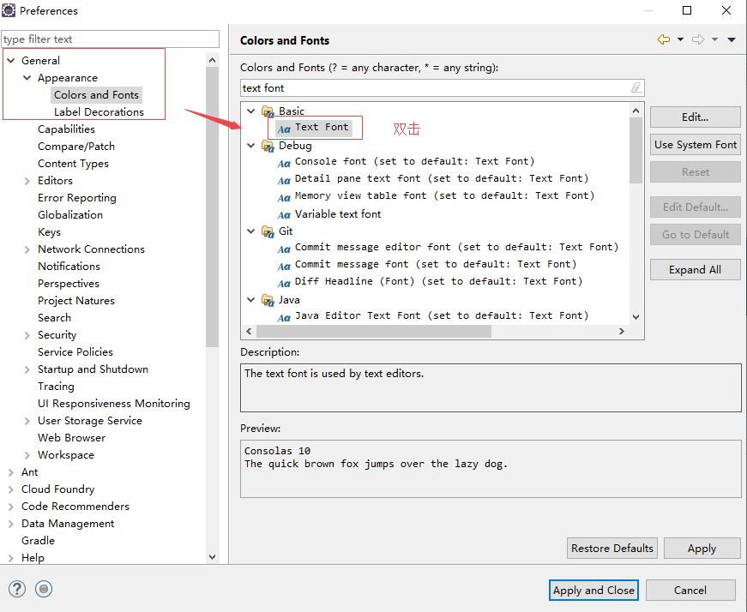This screenshot has height=612, width=747.
Task: Click the Aa icon beside Variable text font
Action: tap(284, 215)
